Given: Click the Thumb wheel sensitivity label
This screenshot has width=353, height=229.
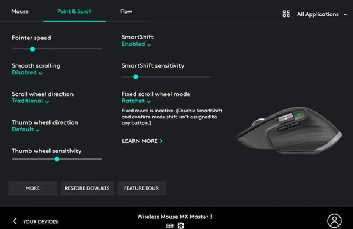Looking at the screenshot, I should [x=46, y=151].
